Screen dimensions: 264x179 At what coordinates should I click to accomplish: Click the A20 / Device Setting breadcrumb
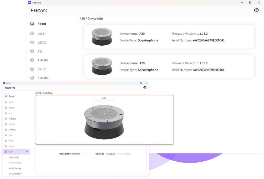(44, 93)
